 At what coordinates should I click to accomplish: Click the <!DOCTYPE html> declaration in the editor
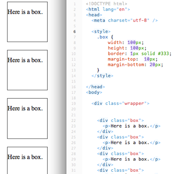(106, 4)
